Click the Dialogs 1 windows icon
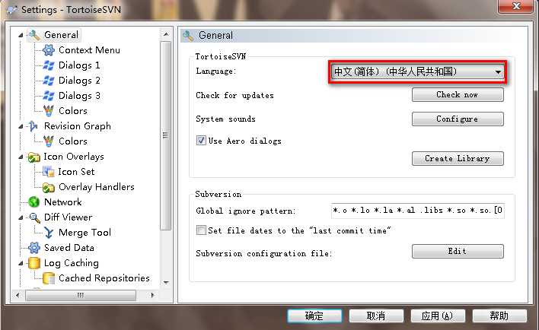Viewport: 539px width, 330px height. pyautogui.click(x=49, y=65)
